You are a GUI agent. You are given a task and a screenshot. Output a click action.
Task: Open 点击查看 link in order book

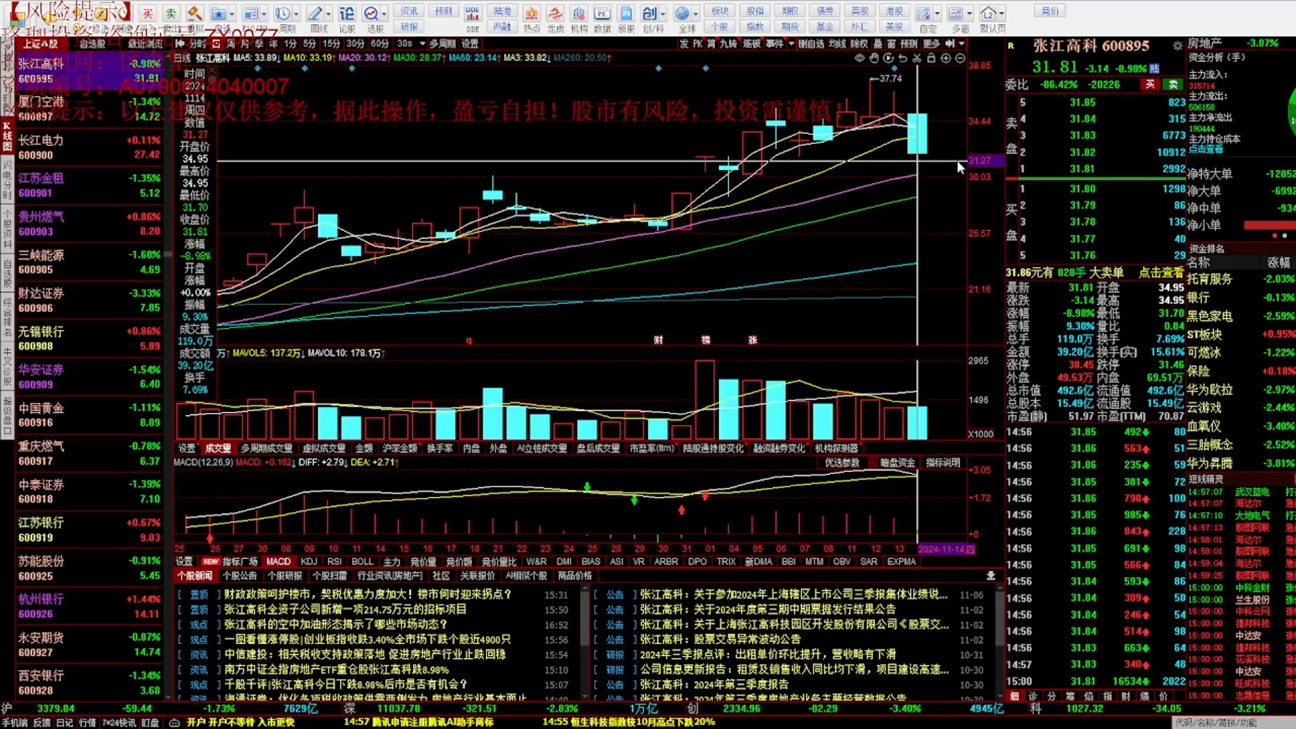pos(1161,273)
